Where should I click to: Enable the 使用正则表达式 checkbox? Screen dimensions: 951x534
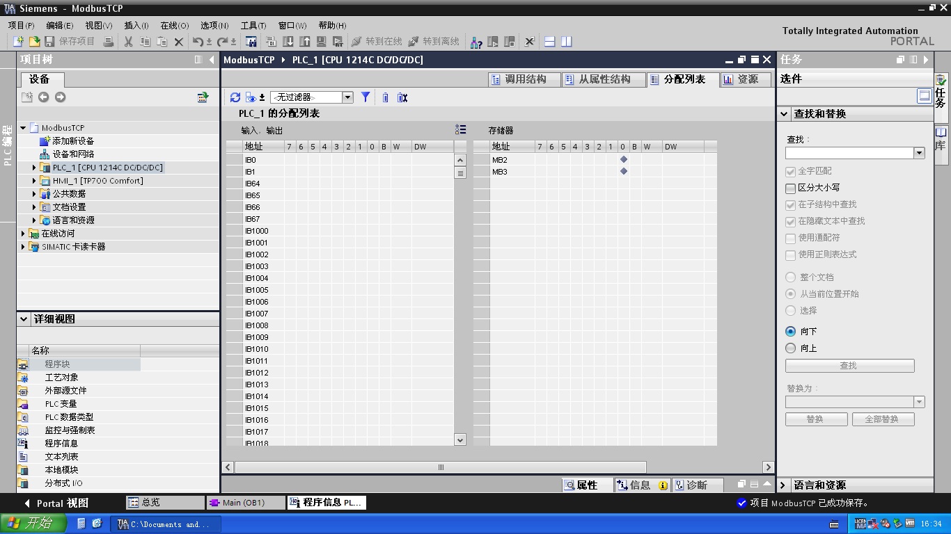pyautogui.click(x=790, y=254)
